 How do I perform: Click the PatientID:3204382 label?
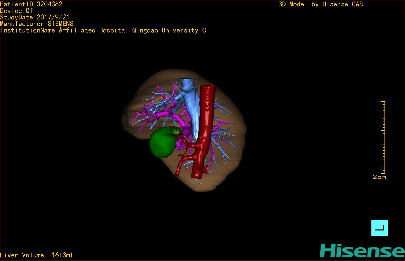click(x=31, y=4)
